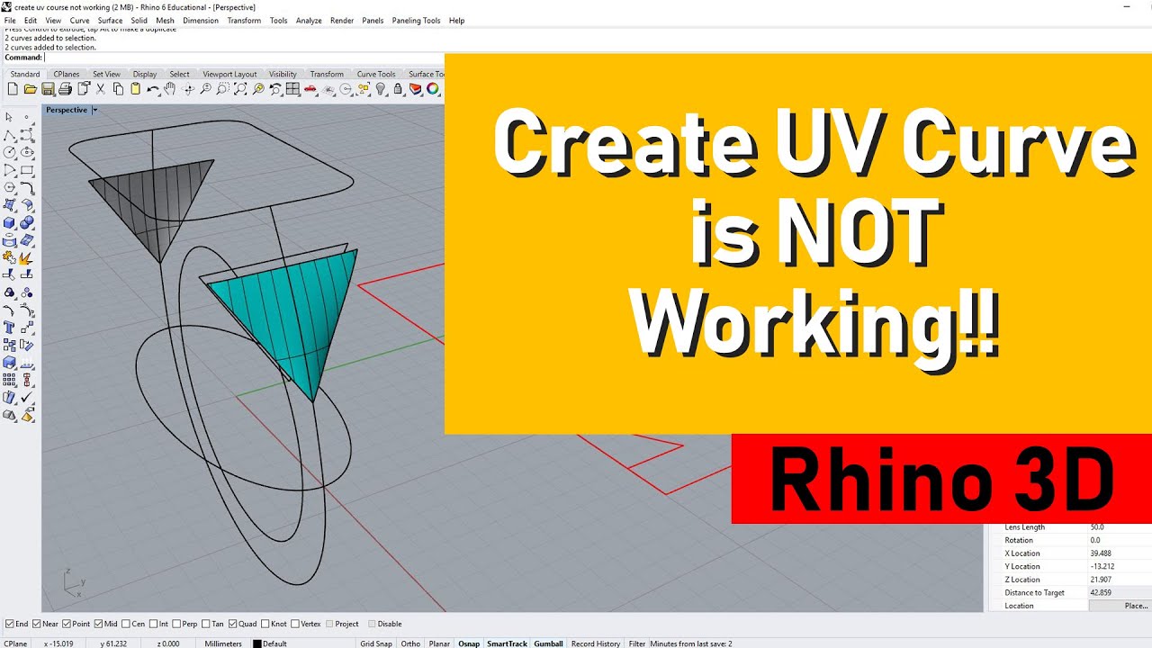Select the Box solid tool
This screenshot has width=1152, height=648.
(9, 222)
